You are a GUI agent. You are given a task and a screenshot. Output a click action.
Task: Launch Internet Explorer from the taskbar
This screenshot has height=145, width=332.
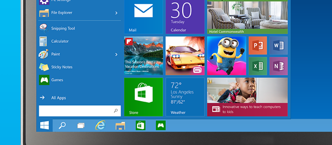point(101,125)
